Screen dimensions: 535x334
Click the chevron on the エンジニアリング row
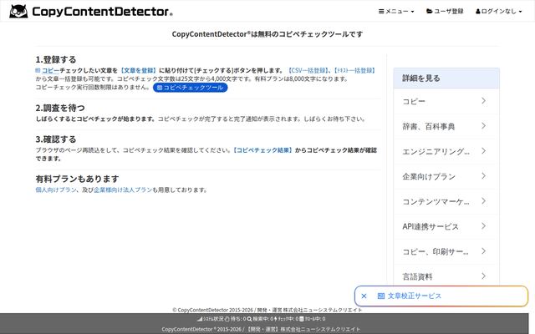[x=483, y=150]
